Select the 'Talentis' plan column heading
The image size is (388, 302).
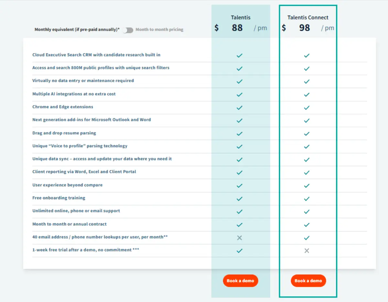pos(241,17)
